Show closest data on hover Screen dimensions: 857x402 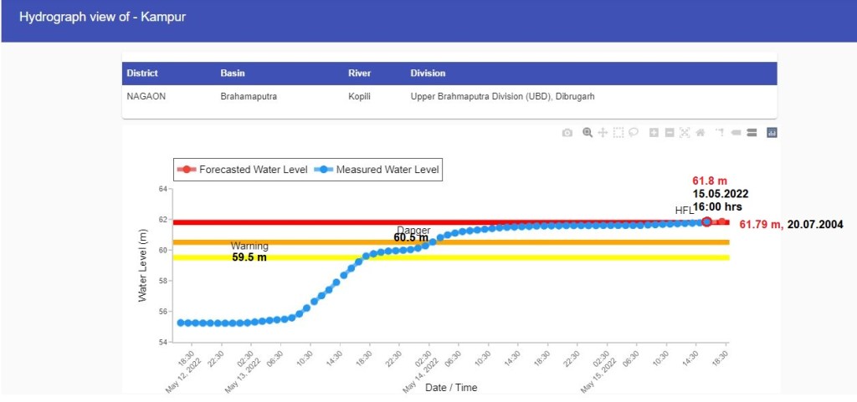(736, 133)
